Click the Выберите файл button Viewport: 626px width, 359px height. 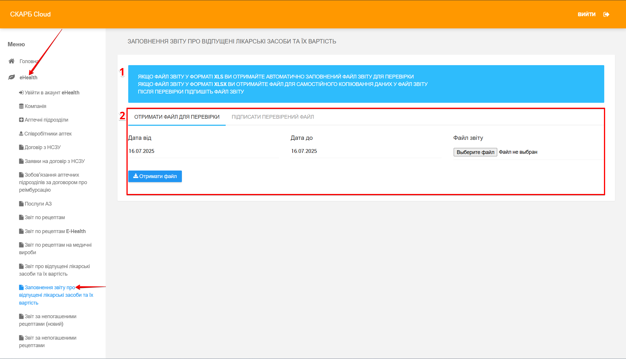(x=475, y=152)
